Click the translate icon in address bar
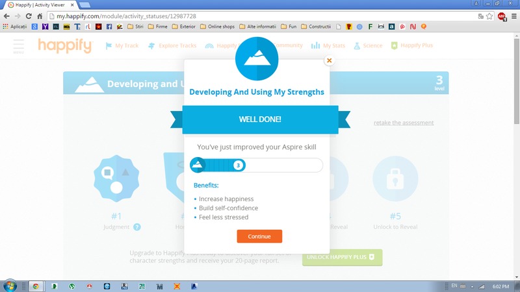The width and height of the screenshot is (520, 292). (480, 16)
